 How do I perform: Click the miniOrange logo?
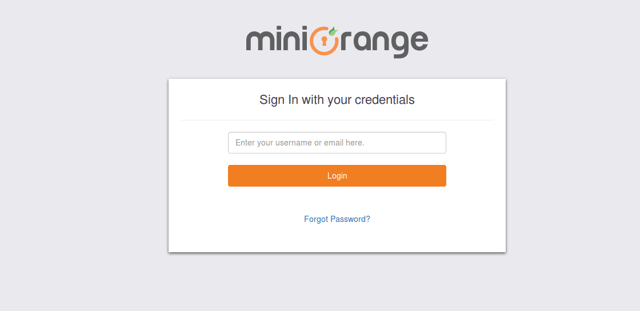(x=337, y=41)
